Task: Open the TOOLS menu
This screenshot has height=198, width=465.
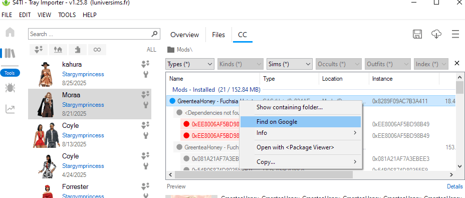Action: [67, 15]
